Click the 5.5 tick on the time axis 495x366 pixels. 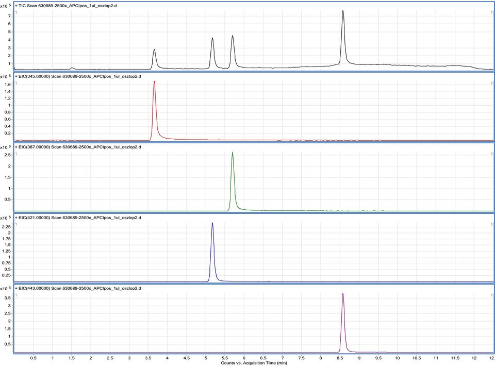point(225,358)
